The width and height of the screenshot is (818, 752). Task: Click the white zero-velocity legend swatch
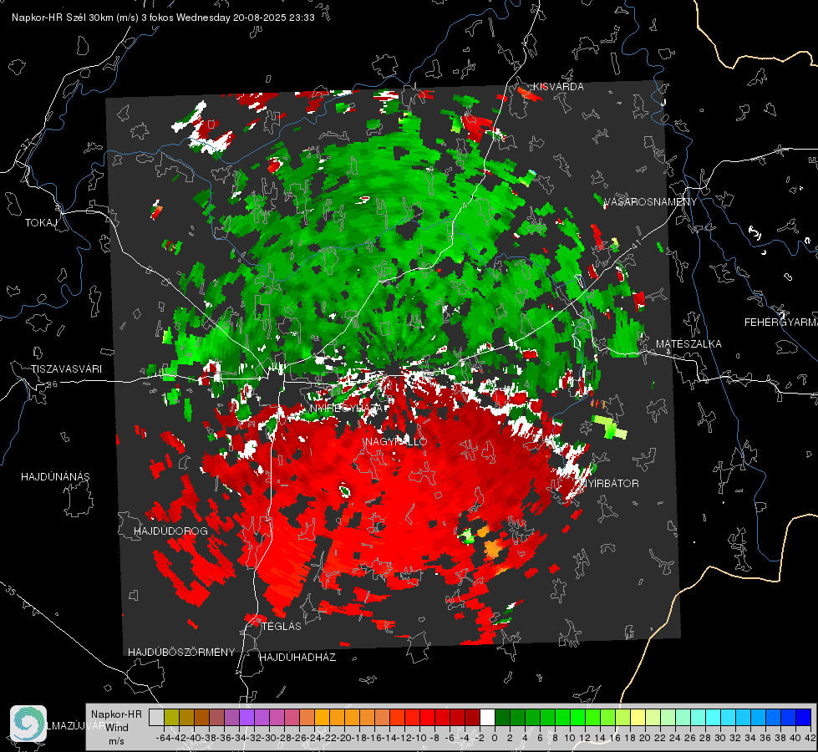[x=487, y=717]
